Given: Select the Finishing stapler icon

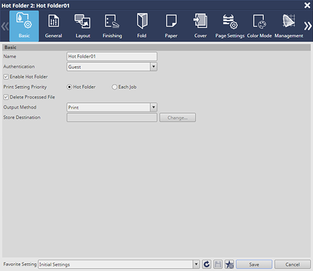Looking at the screenshot, I should point(112,21).
